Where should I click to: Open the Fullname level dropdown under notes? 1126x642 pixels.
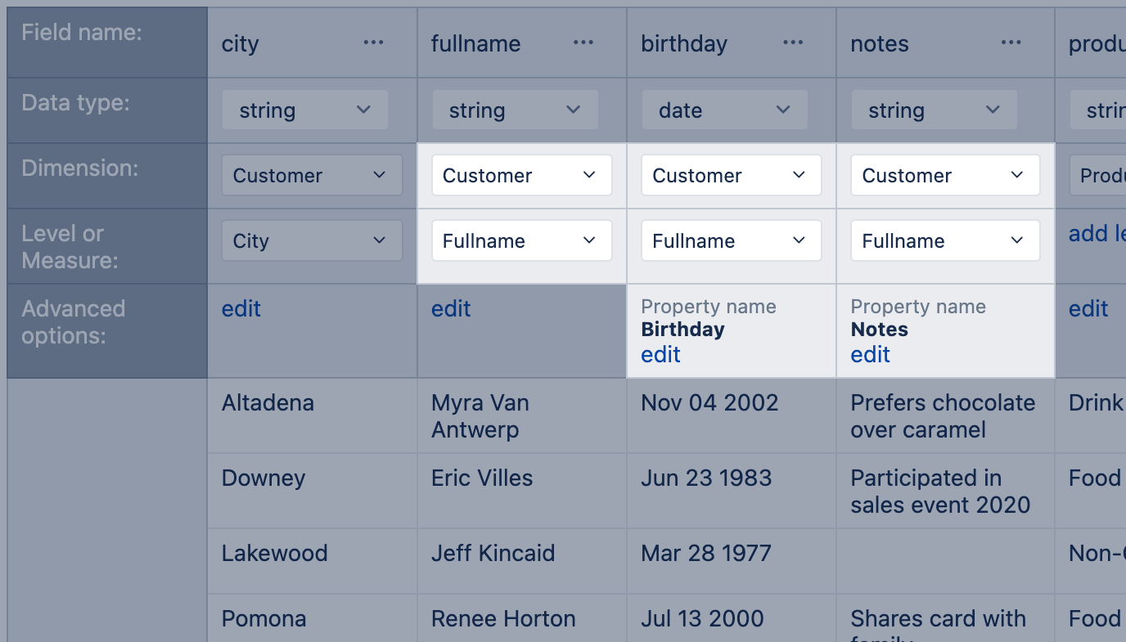[x=944, y=241]
